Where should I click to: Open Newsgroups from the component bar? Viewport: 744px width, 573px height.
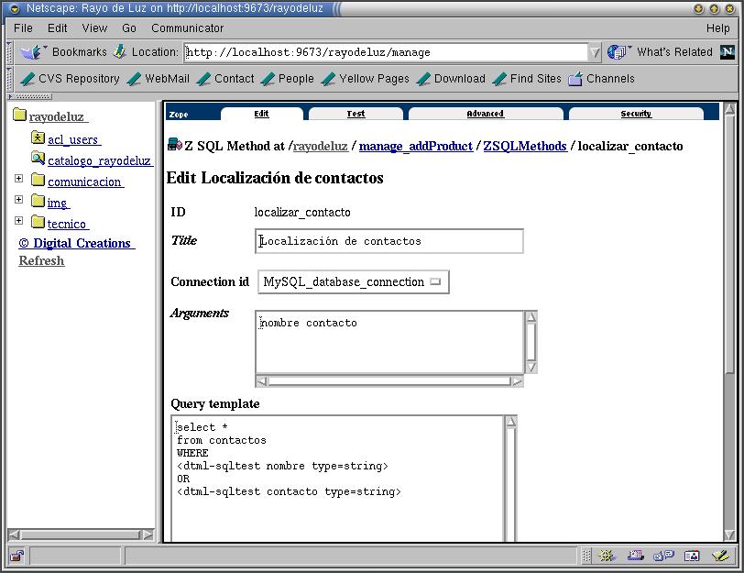(663, 556)
